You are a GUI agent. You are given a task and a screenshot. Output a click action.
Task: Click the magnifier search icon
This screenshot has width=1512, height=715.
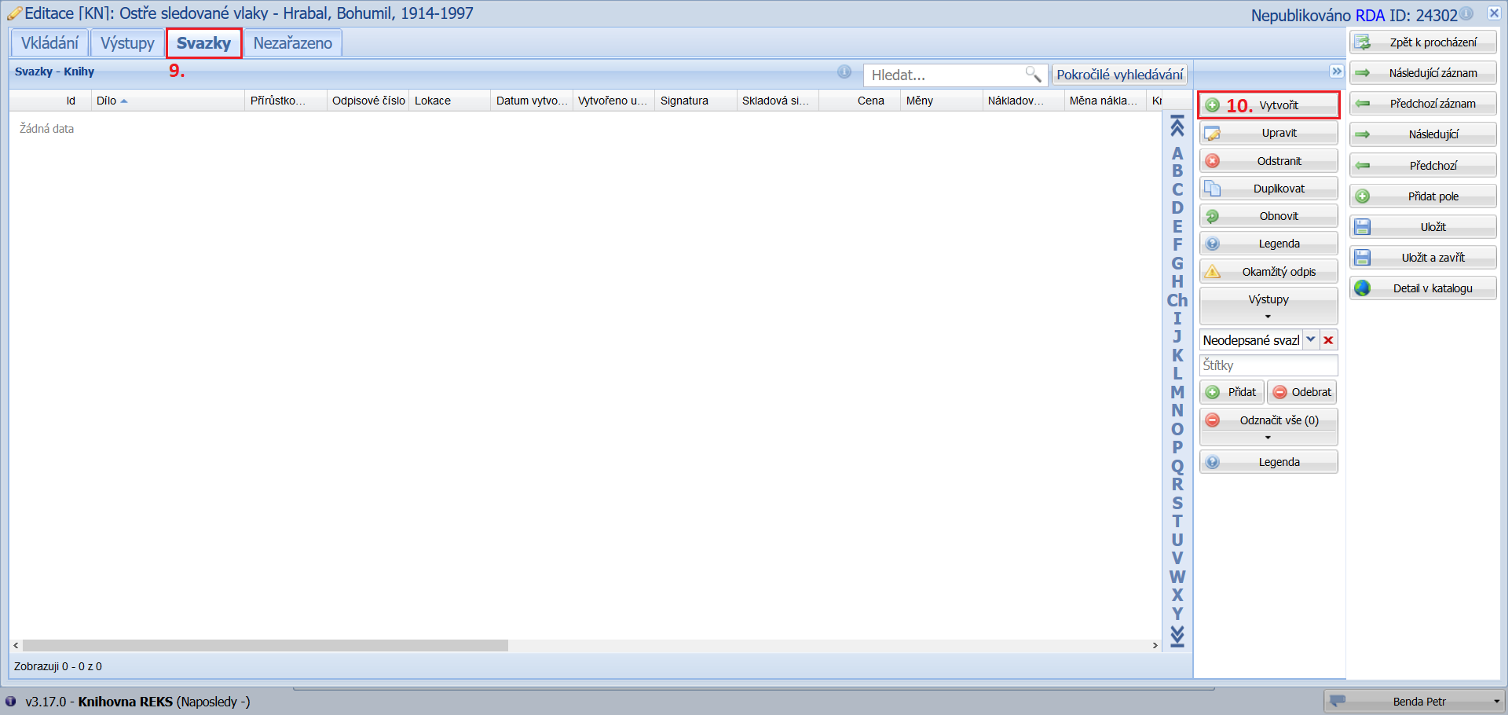pos(1033,75)
